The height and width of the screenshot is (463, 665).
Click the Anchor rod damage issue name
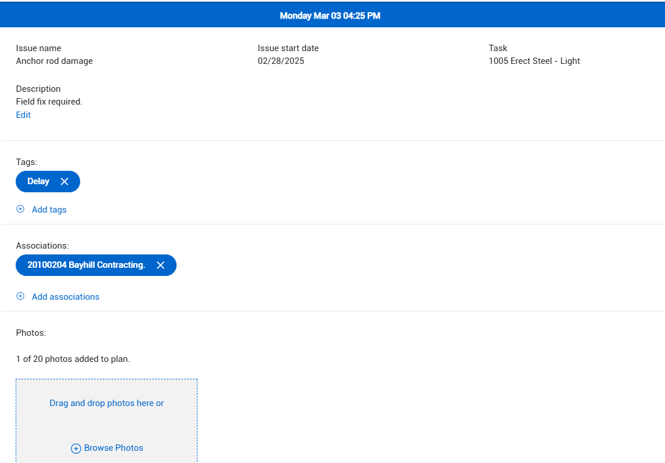point(54,61)
